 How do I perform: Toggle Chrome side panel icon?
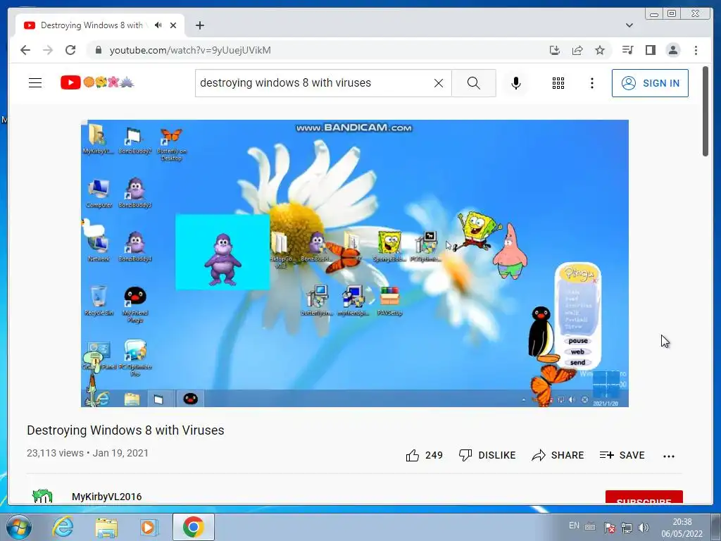tap(650, 50)
